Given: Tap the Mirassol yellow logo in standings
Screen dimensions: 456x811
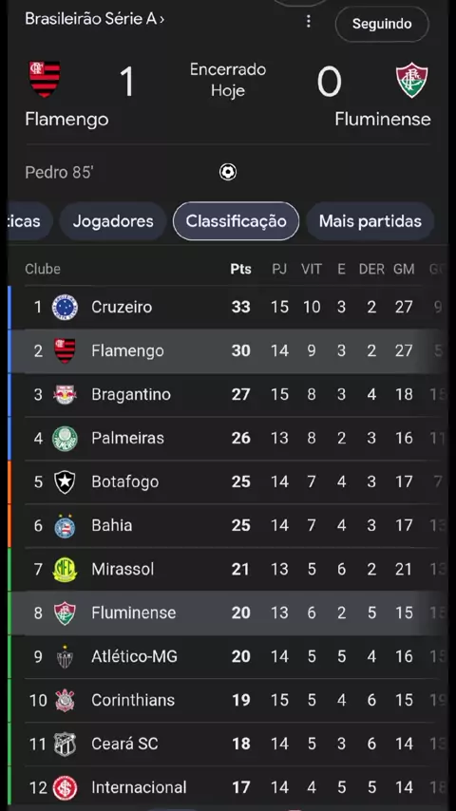Looking at the screenshot, I should pyautogui.click(x=65, y=570).
